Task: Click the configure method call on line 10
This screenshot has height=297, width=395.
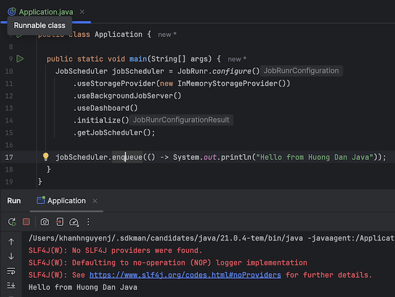Action: [x=232, y=71]
